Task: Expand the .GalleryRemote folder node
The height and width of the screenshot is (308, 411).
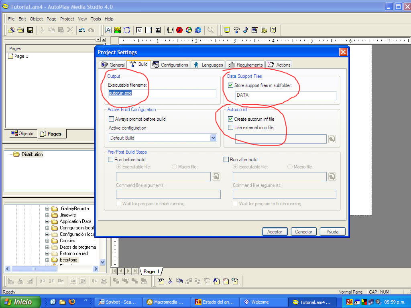Action: click(x=47, y=209)
